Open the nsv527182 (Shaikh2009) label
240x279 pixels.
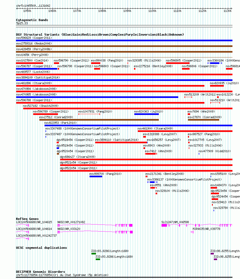(x=41, y=106)
